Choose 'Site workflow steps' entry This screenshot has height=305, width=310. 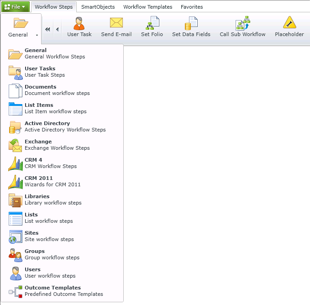click(49, 239)
